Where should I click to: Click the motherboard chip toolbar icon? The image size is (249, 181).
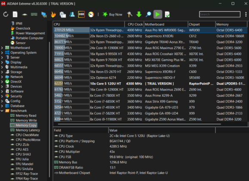[25, 15]
